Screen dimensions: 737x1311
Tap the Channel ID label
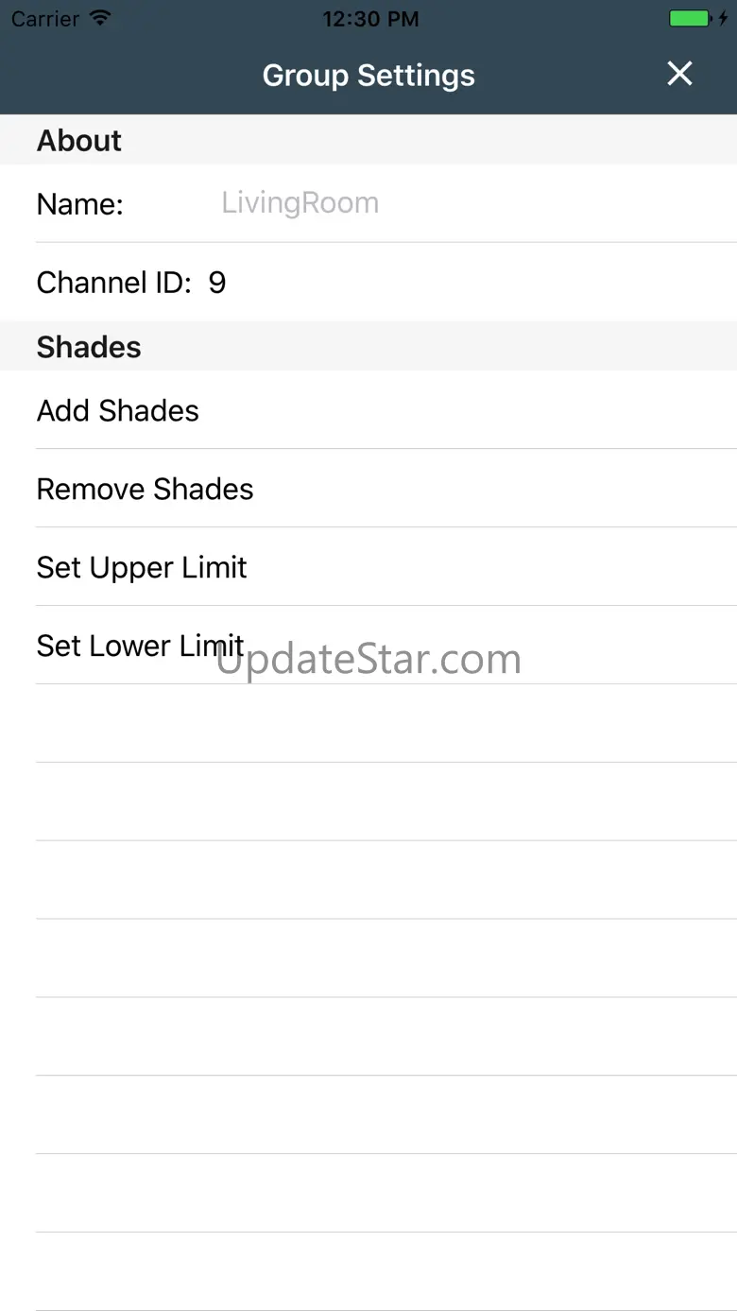tap(113, 283)
